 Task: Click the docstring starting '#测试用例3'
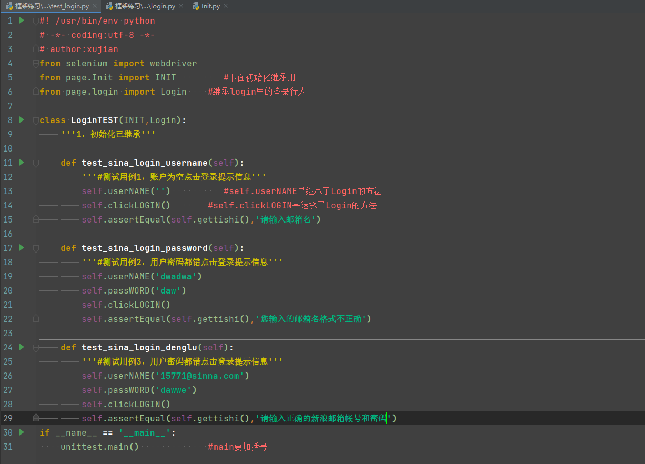[x=182, y=362]
